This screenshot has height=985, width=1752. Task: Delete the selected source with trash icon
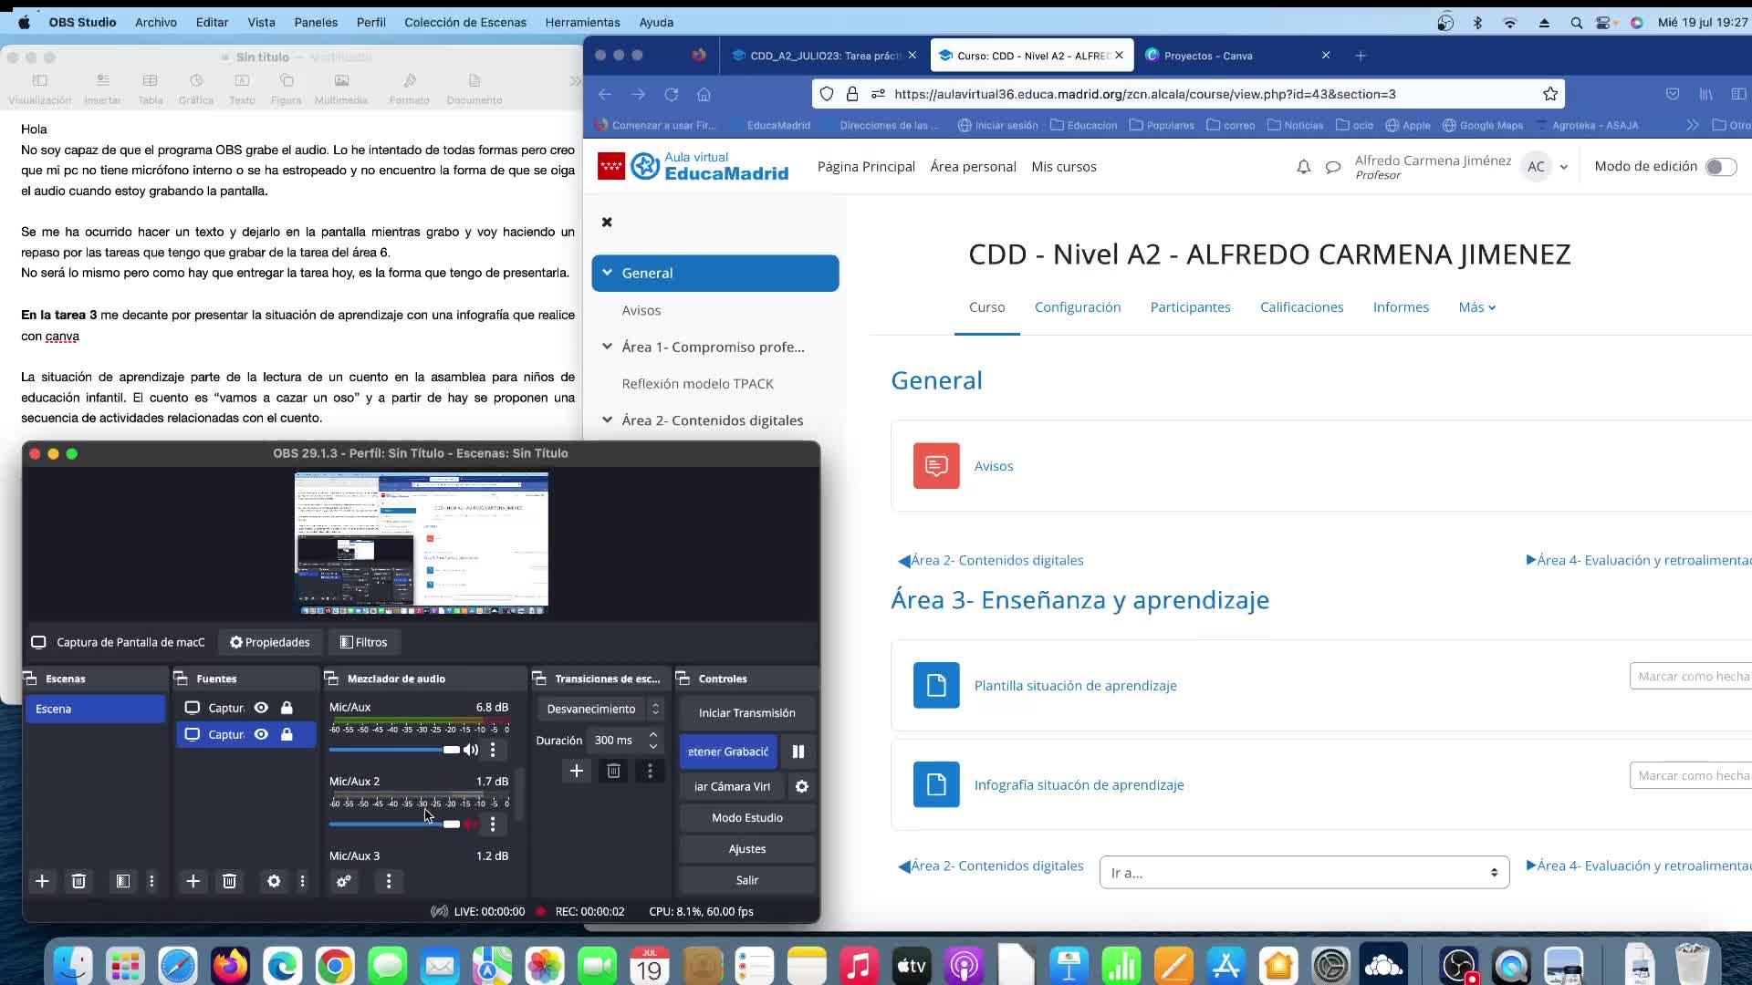click(229, 881)
